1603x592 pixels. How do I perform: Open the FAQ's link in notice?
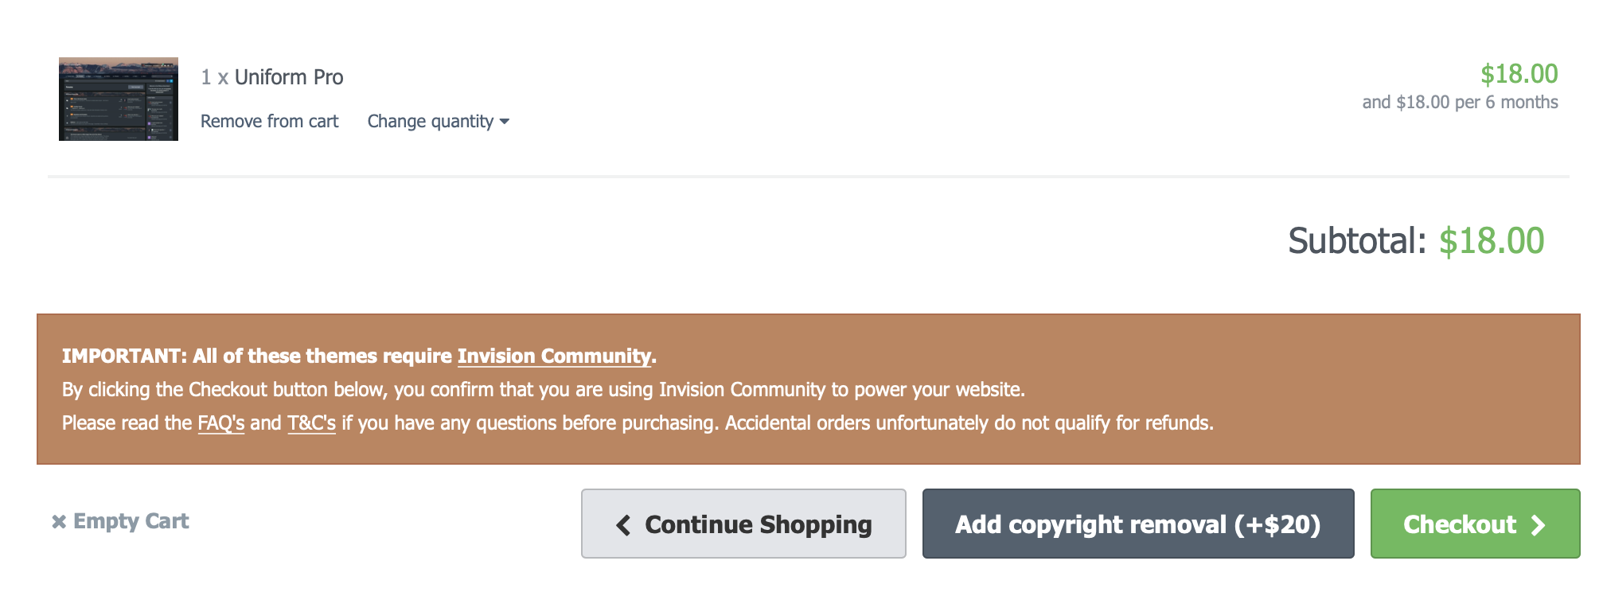[220, 423]
